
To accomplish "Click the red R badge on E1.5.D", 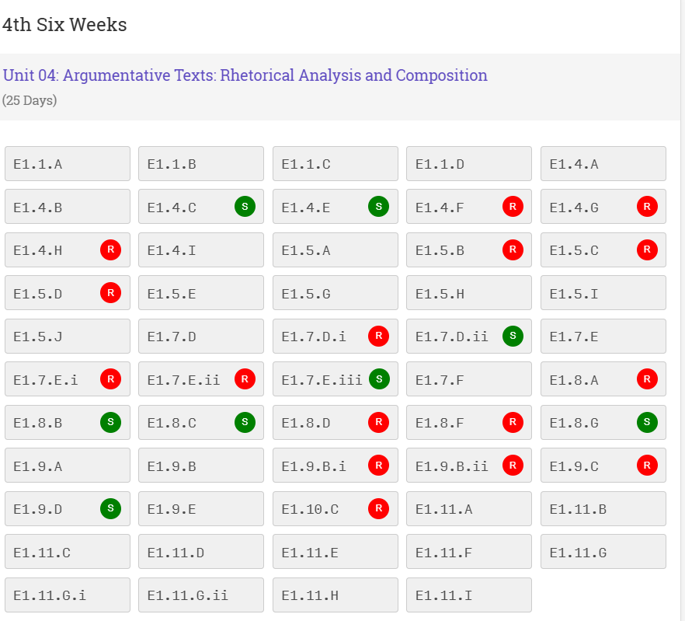I will (x=110, y=293).
